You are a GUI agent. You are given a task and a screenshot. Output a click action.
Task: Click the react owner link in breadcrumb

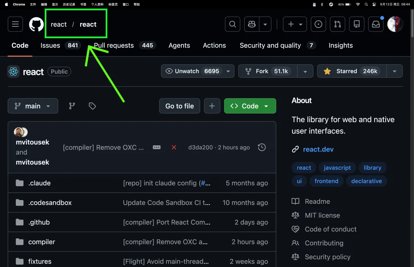[59, 24]
